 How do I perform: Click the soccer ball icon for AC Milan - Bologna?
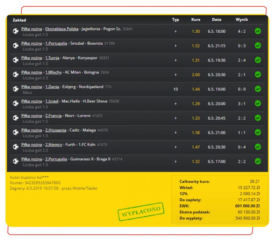pos(15,75)
